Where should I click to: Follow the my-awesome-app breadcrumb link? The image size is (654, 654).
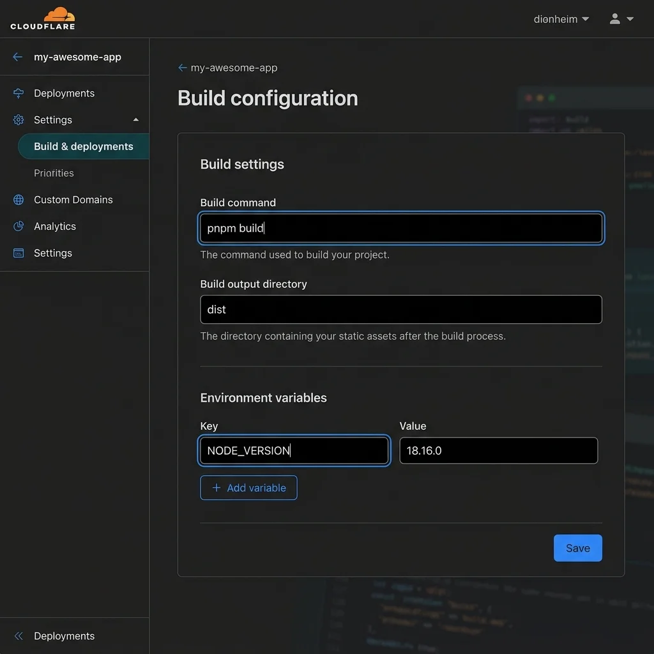pyautogui.click(x=234, y=68)
